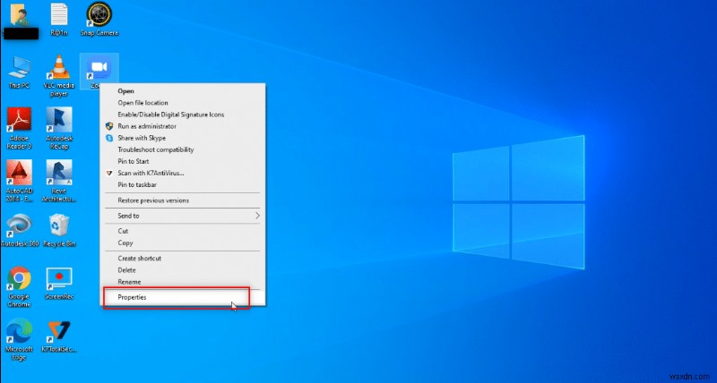Select the Snap Camera desktop icon
Viewport: 717px width, 383px height.
[x=99, y=20]
